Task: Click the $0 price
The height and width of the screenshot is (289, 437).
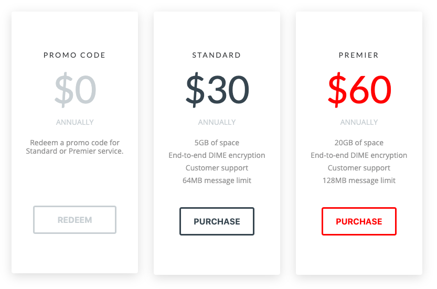Action: [x=75, y=90]
